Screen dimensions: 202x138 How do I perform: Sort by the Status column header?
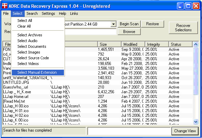(180, 44)
